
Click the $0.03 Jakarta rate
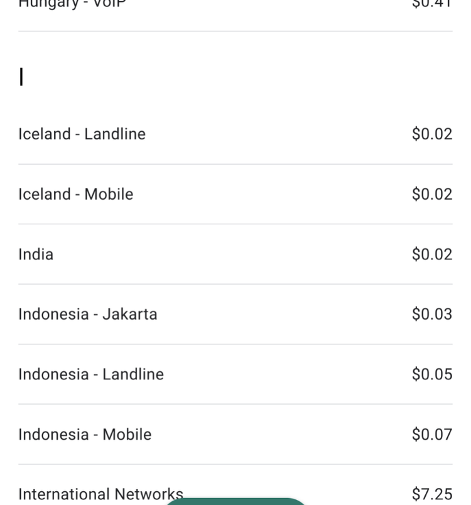432,314
